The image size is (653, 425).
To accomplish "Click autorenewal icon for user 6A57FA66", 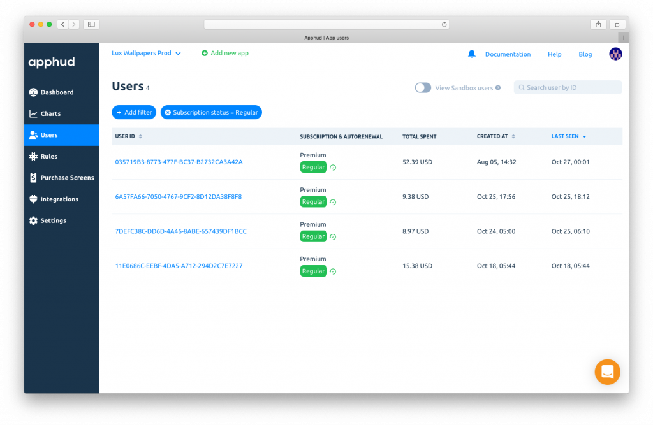I will click(x=333, y=202).
